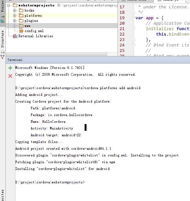The height and width of the screenshot is (201, 190).
Task: Select the platforms folder label
Action: click(33, 15)
